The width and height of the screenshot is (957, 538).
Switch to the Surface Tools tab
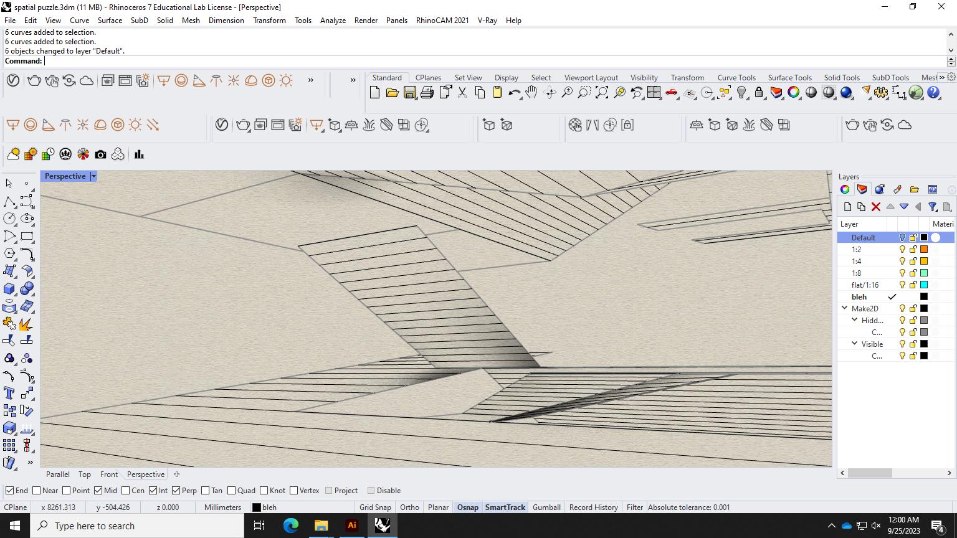pos(789,78)
